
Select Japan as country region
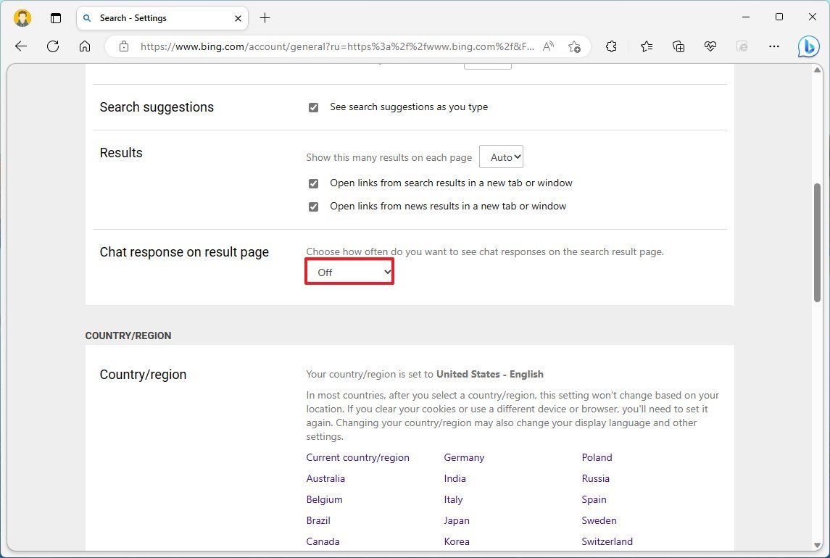pyautogui.click(x=457, y=520)
